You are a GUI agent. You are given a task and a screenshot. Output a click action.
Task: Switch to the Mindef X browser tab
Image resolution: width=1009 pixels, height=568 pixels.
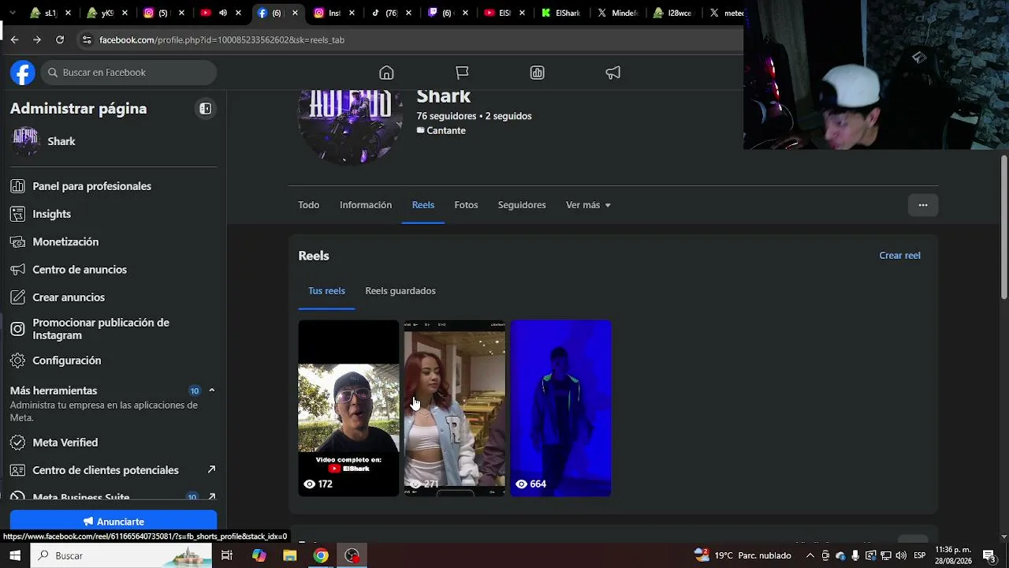pyautogui.click(x=618, y=13)
